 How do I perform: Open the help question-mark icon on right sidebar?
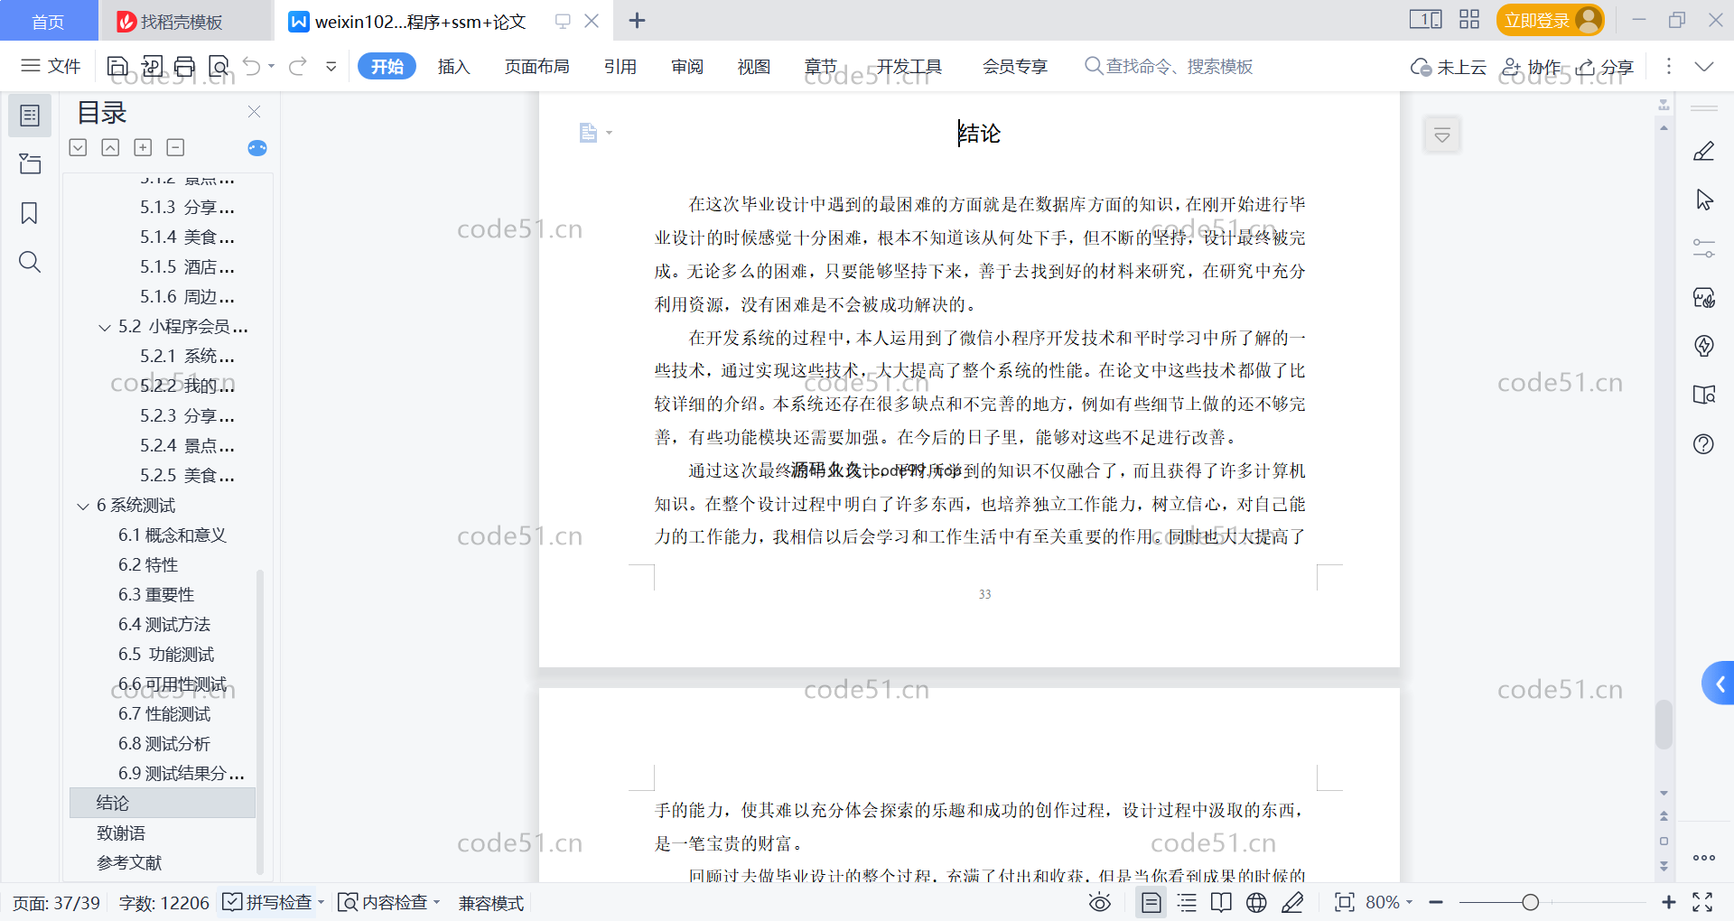pos(1704,443)
